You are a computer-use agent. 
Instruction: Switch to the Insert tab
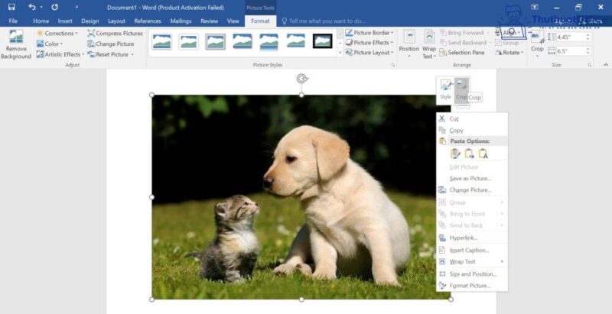[65, 21]
